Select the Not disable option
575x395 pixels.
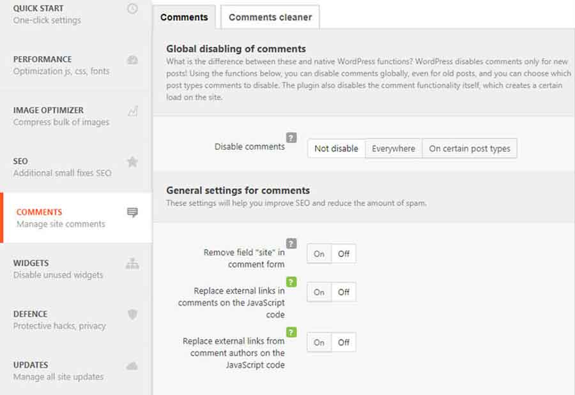click(x=336, y=149)
